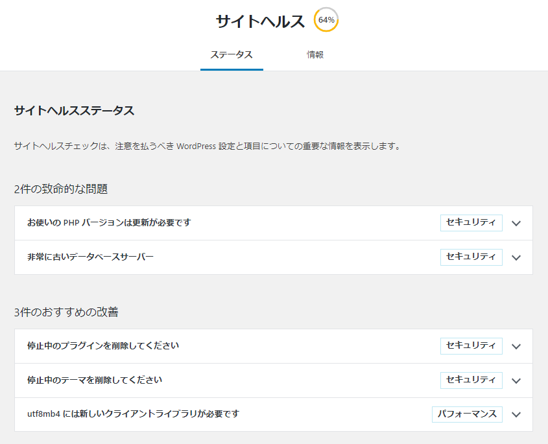Open 停止中のプラグインを削除してください item
Viewport: 548px width, 444px height.
tap(274, 346)
